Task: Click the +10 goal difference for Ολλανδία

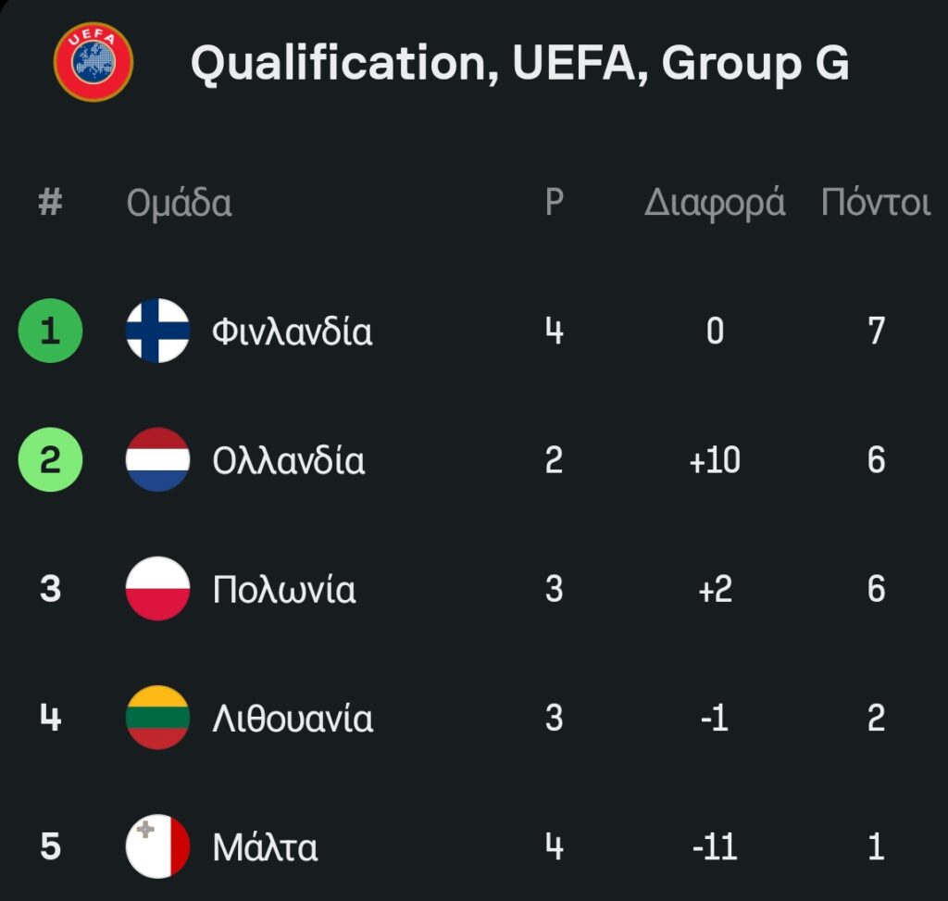Action: tap(715, 460)
